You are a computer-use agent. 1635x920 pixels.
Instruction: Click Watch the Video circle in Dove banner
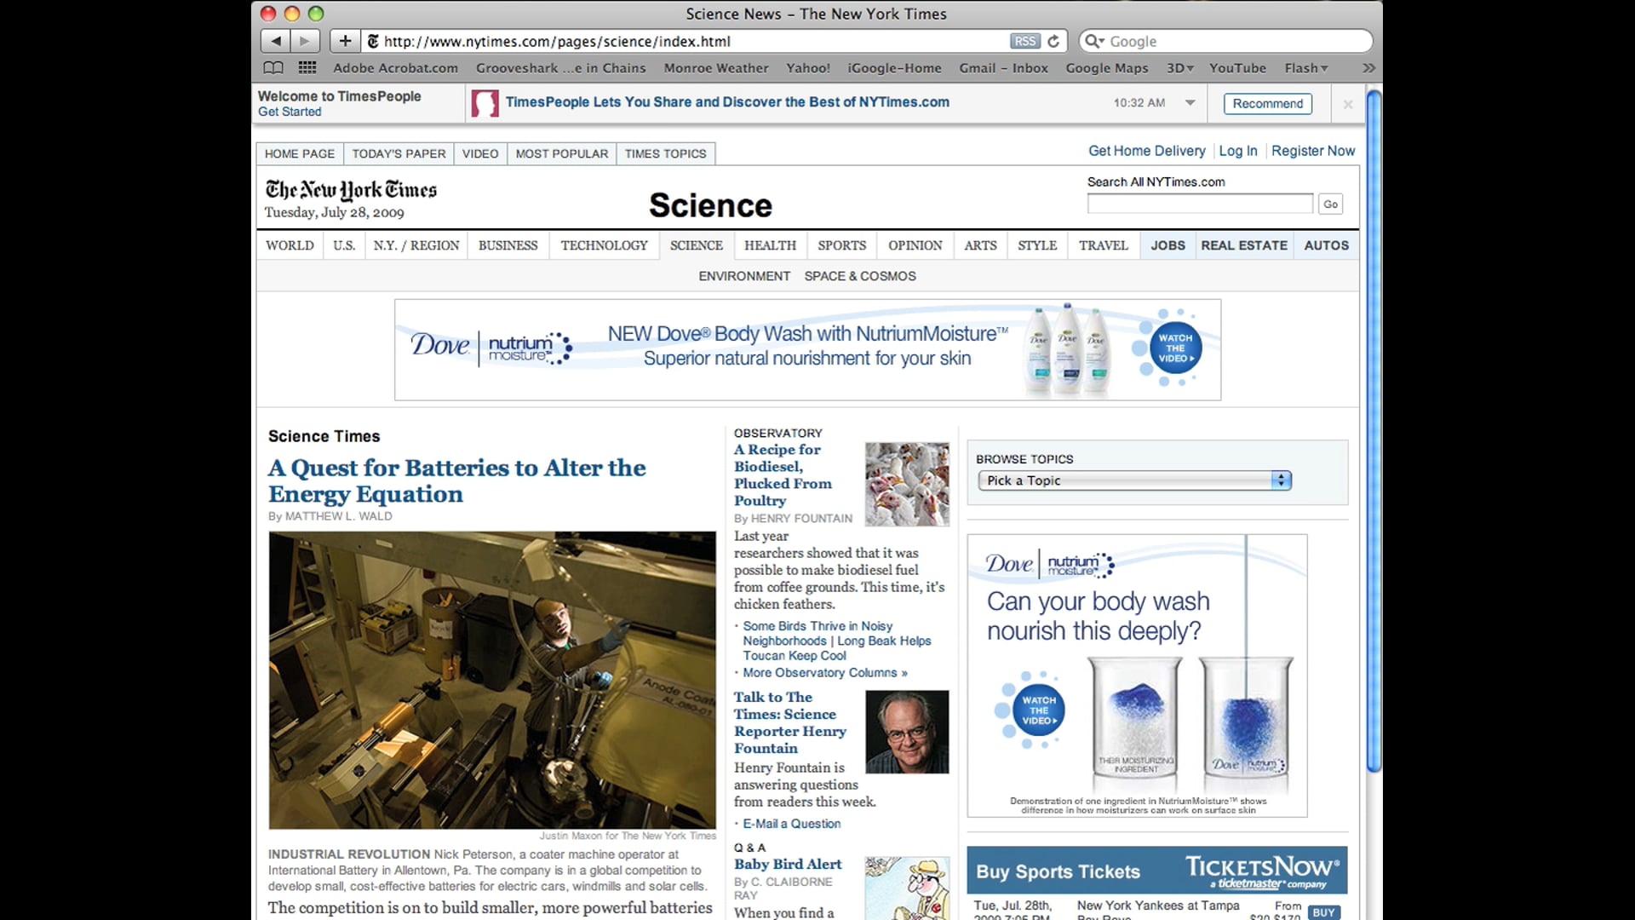coord(1175,348)
